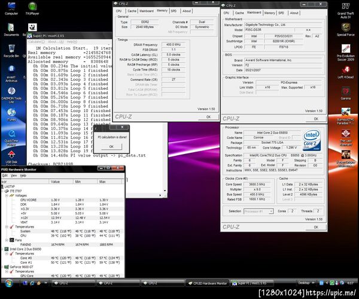This screenshot has width=359, height=299.
Task: Launch Pro Evolution Soccer 2009 icon
Action: (345, 52)
